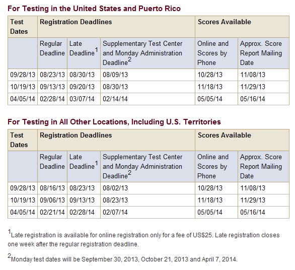This screenshot has width=295, height=270.
Task: Click the 09/06/13 regular deadline cell
Action: pyautogui.click(x=52, y=200)
